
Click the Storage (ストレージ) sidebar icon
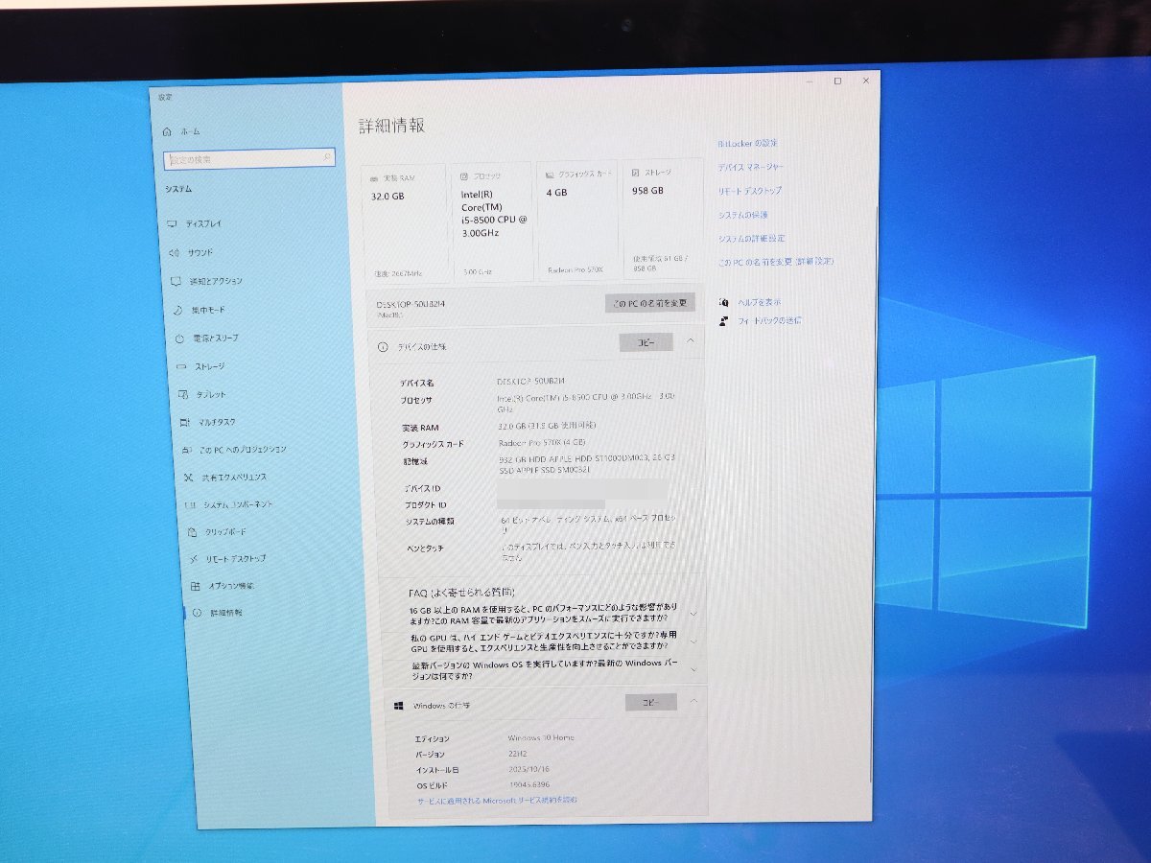point(182,366)
